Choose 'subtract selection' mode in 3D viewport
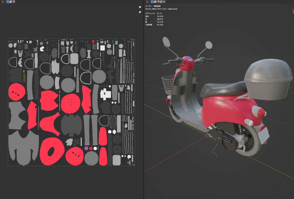294x199 pixels. pos(158,2)
